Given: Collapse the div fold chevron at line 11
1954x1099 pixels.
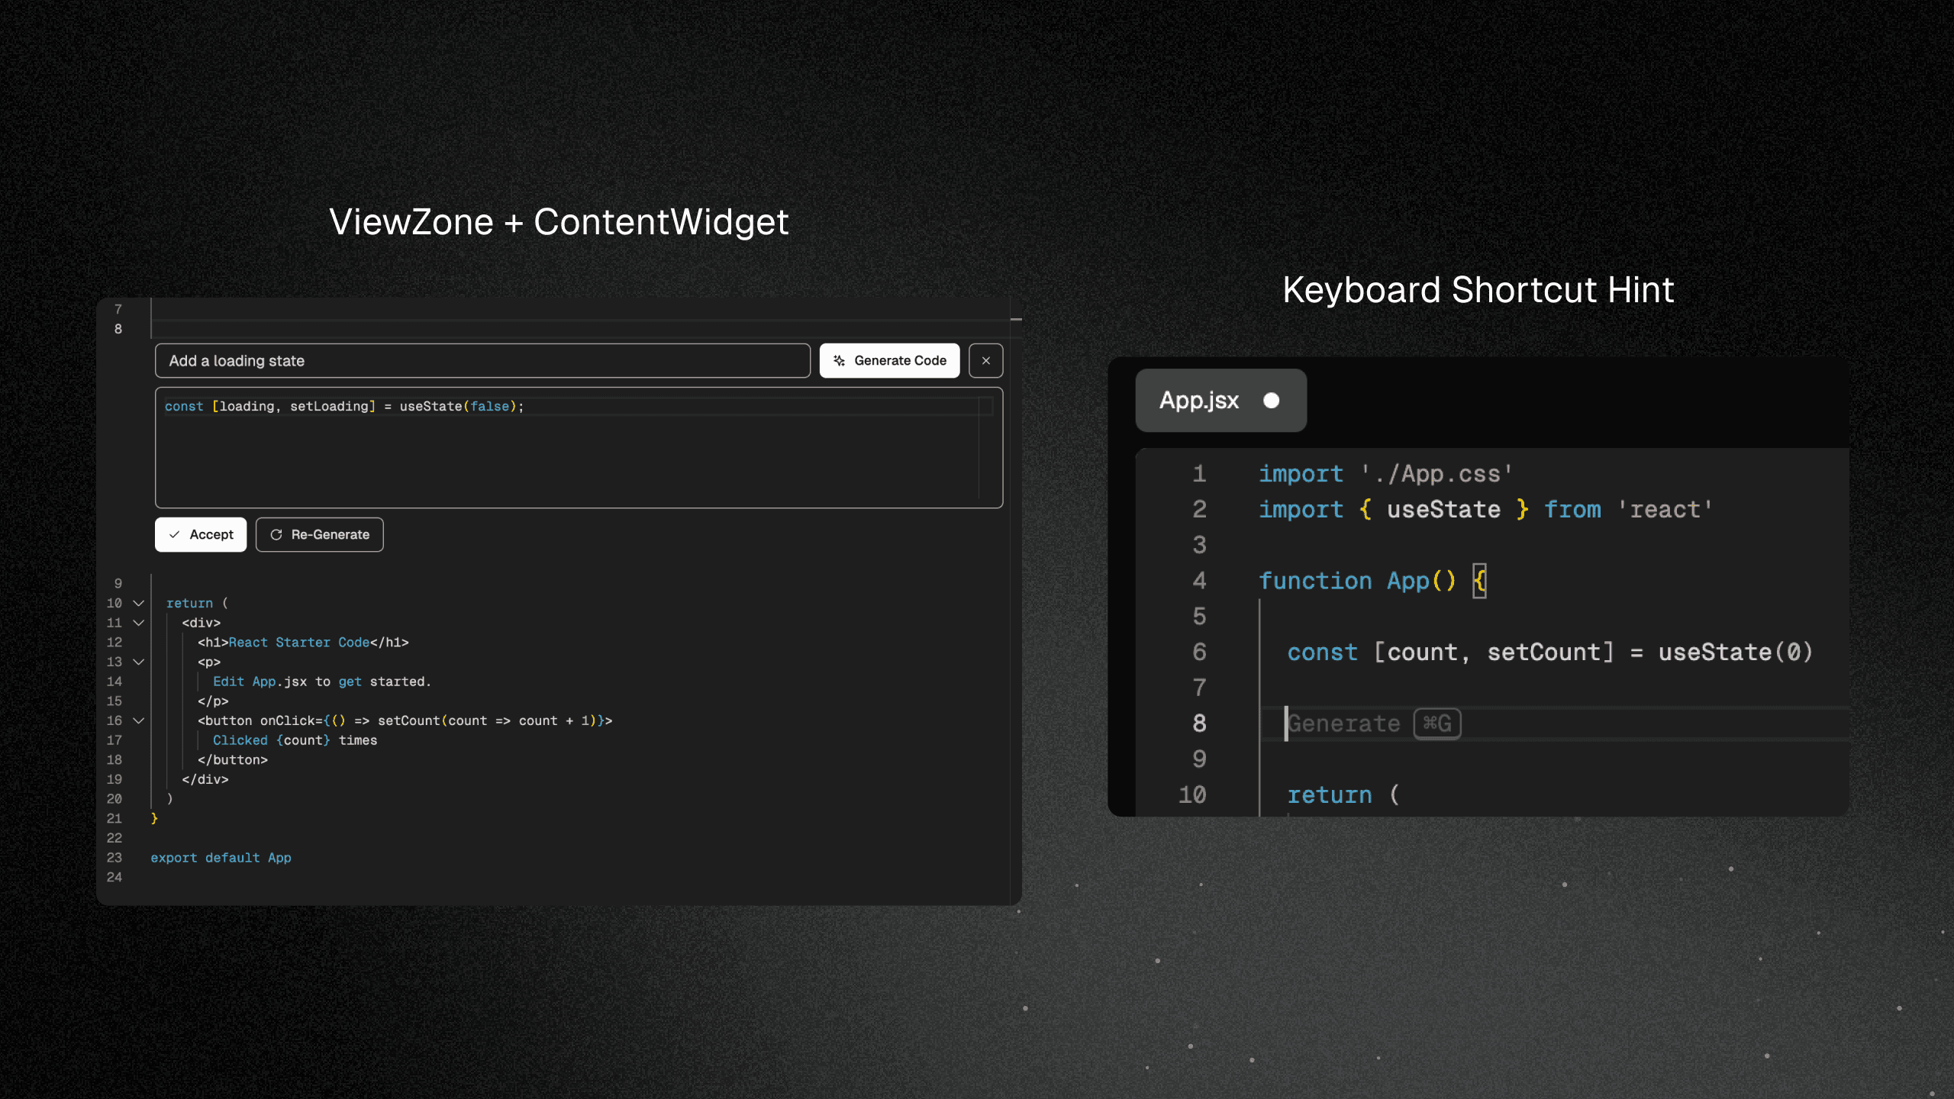Looking at the screenshot, I should coord(138,623).
